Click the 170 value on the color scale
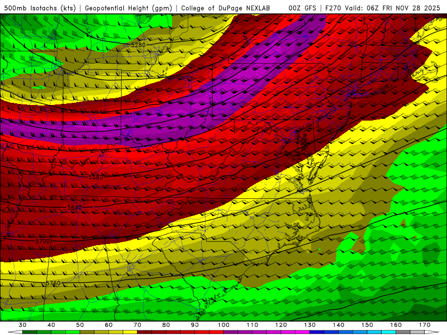This screenshot has height=335, width=447. click(425, 325)
